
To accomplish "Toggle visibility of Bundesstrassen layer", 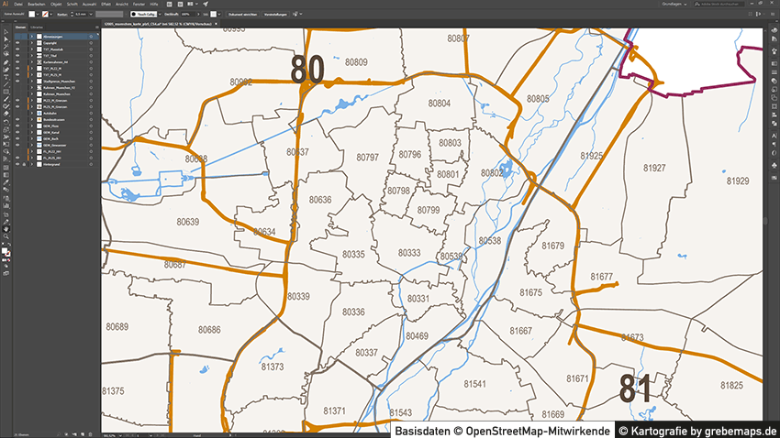I will 17,119.
